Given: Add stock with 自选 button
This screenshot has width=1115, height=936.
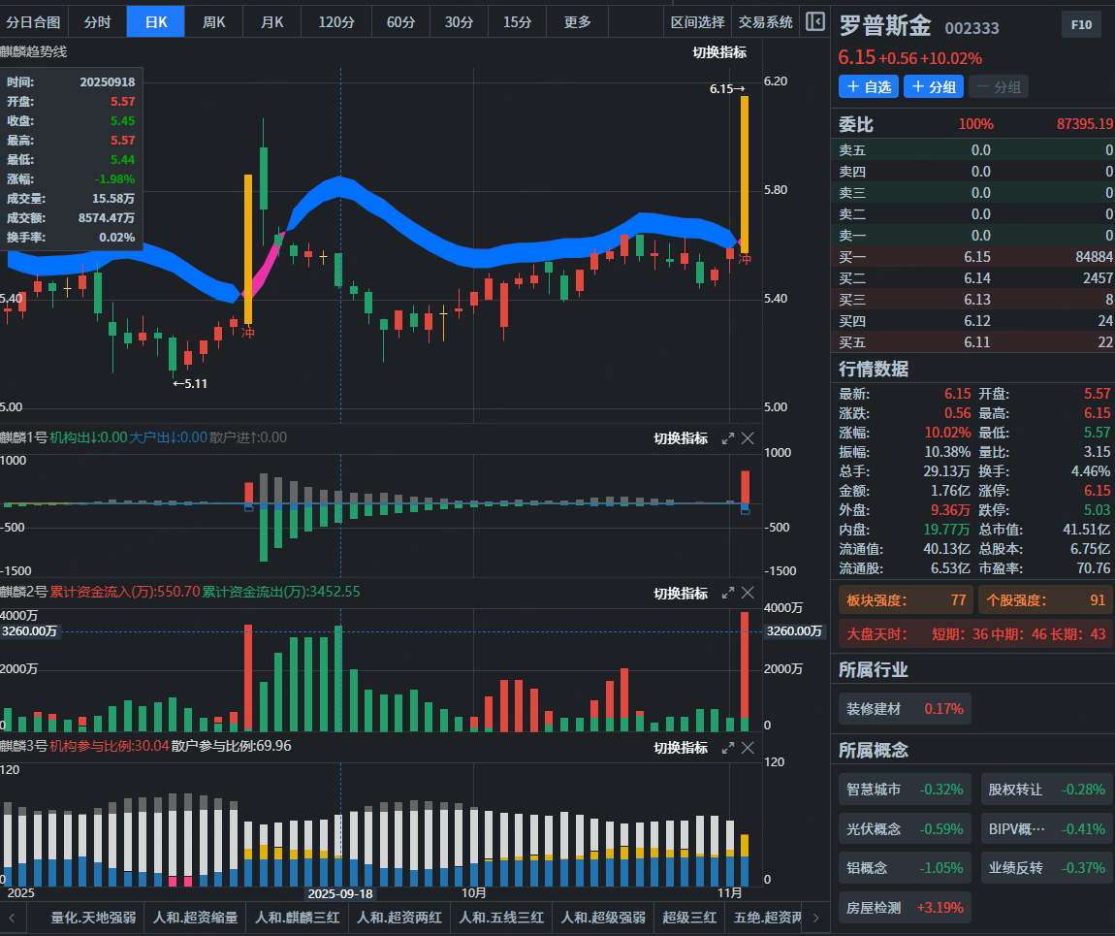Looking at the screenshot, I should [x=869, y=86].
